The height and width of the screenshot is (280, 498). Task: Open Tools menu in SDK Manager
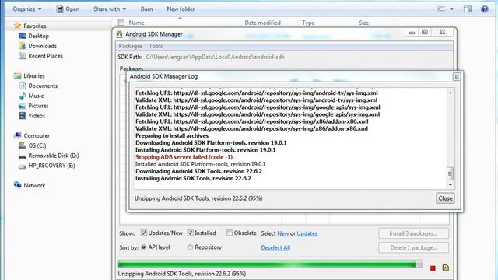156,46
